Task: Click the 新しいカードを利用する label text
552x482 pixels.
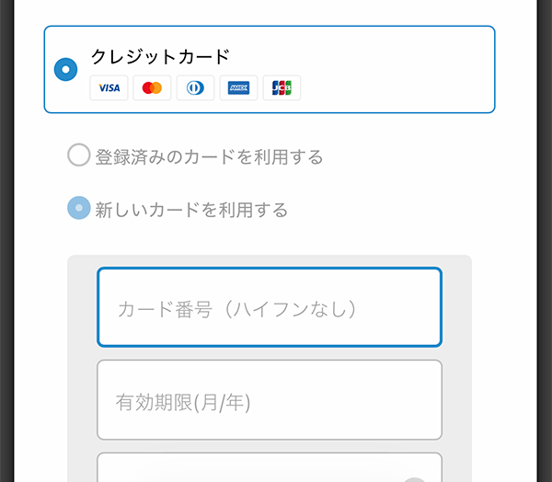Action: (191, 211)
